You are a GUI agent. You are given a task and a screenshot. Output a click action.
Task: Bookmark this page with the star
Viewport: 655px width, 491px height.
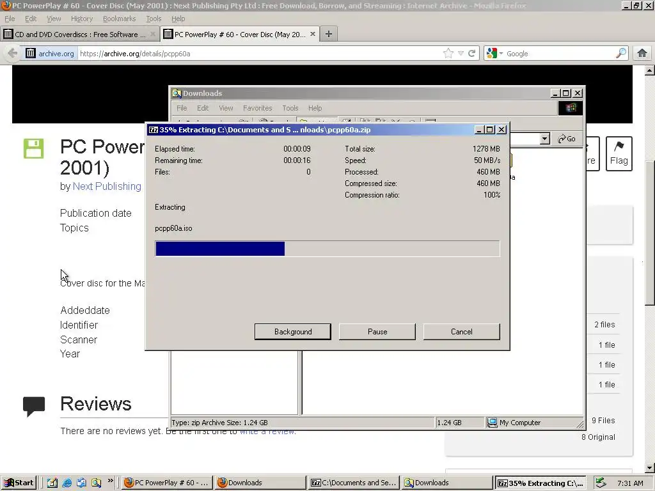(448, 54)
